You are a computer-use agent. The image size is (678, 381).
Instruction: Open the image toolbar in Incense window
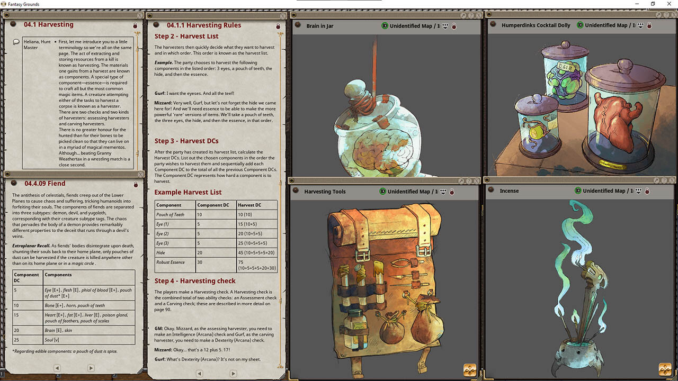click(x=664, y=369)
